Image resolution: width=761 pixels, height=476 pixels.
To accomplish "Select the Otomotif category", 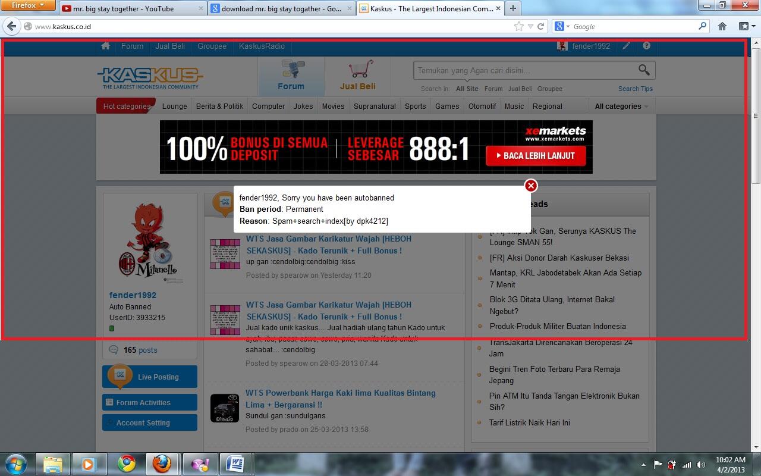I will (482, 106).
